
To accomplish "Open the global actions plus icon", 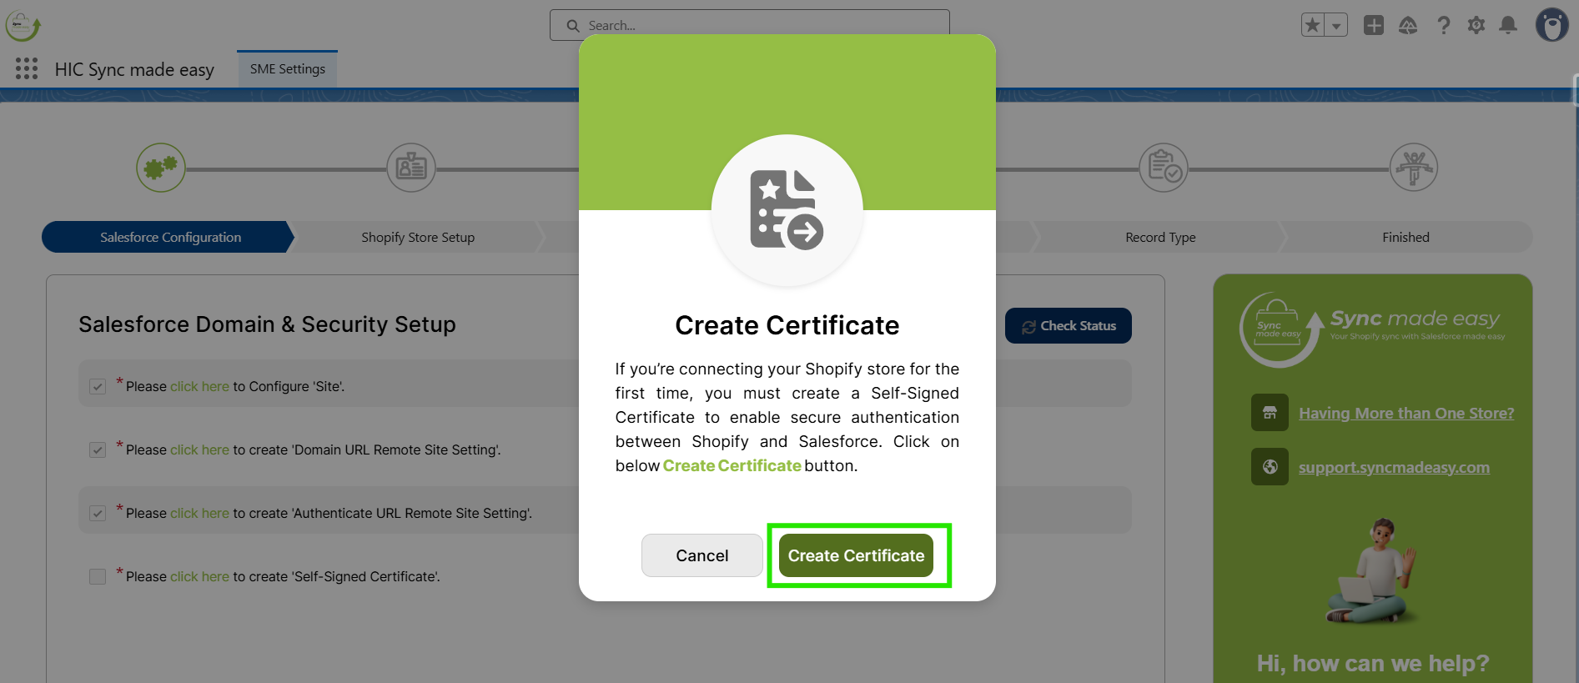I will tap(1374, 26).
